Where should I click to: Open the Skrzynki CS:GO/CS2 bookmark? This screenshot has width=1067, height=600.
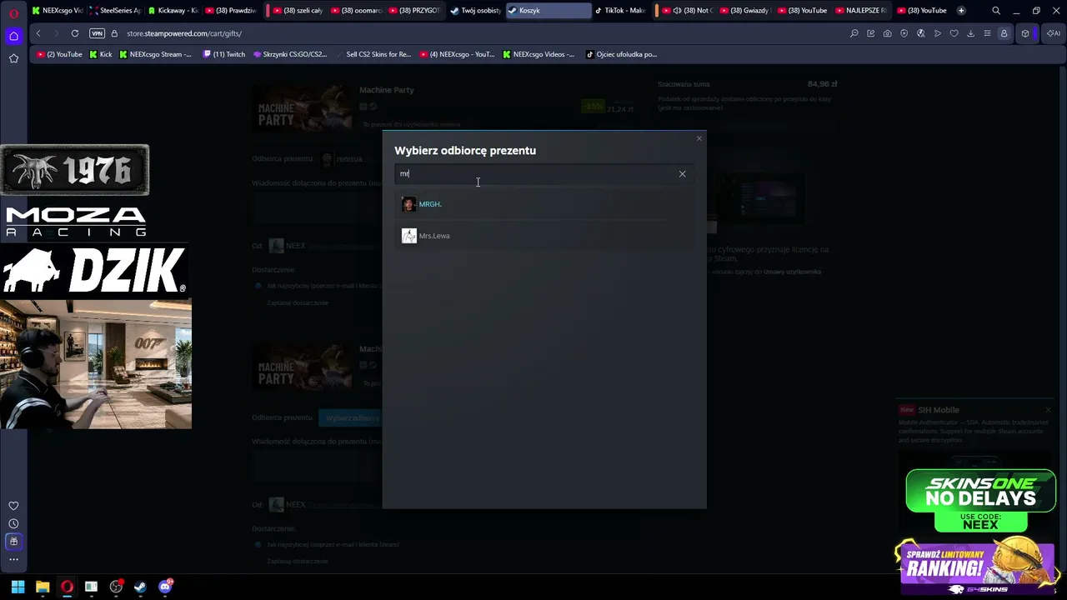pyautogui.click(x=291, y=54)
